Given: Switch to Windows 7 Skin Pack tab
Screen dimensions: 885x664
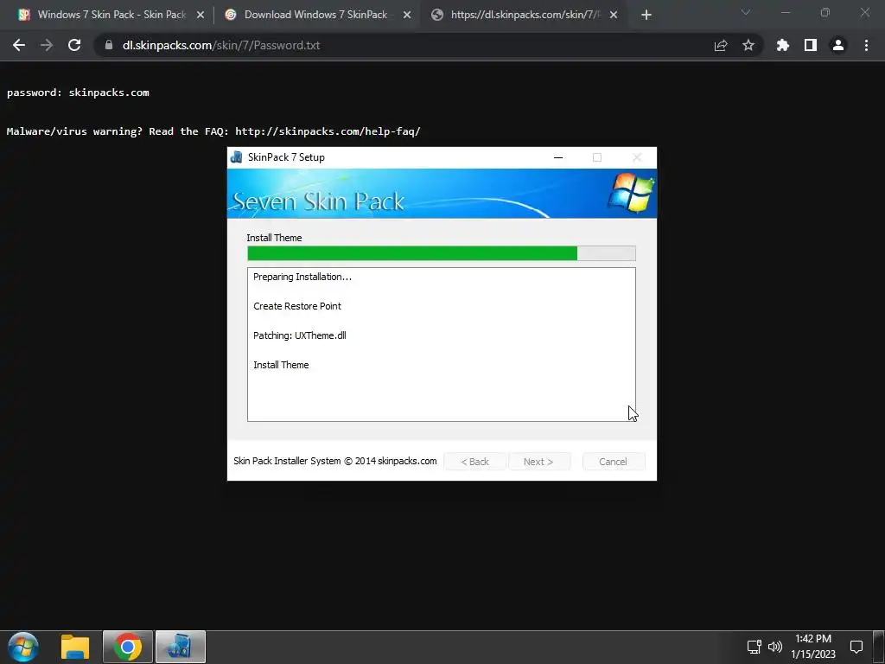Looking at the screenshot, I should pos(111,15).
